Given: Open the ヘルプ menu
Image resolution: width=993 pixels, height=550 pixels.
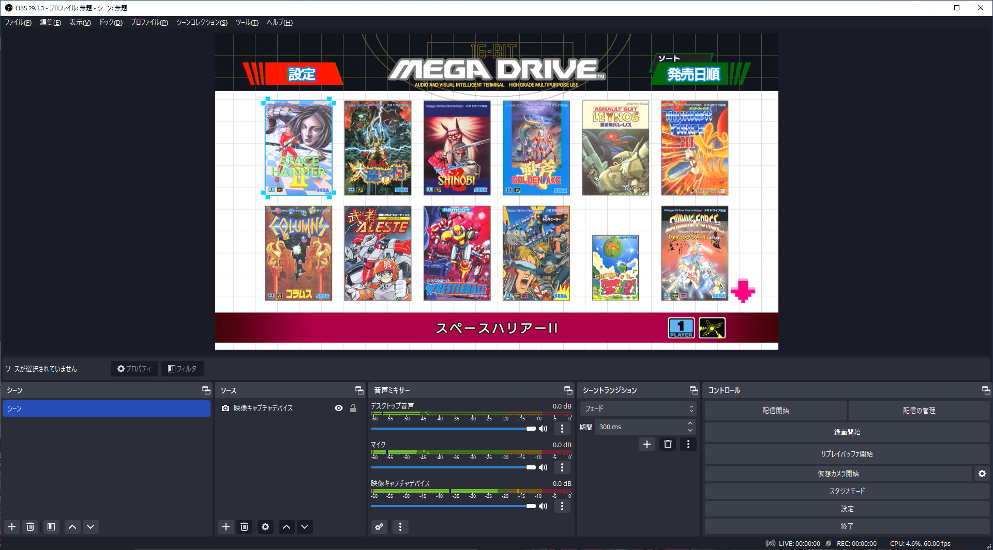Looking at the screenshot, I should [279, 23].
